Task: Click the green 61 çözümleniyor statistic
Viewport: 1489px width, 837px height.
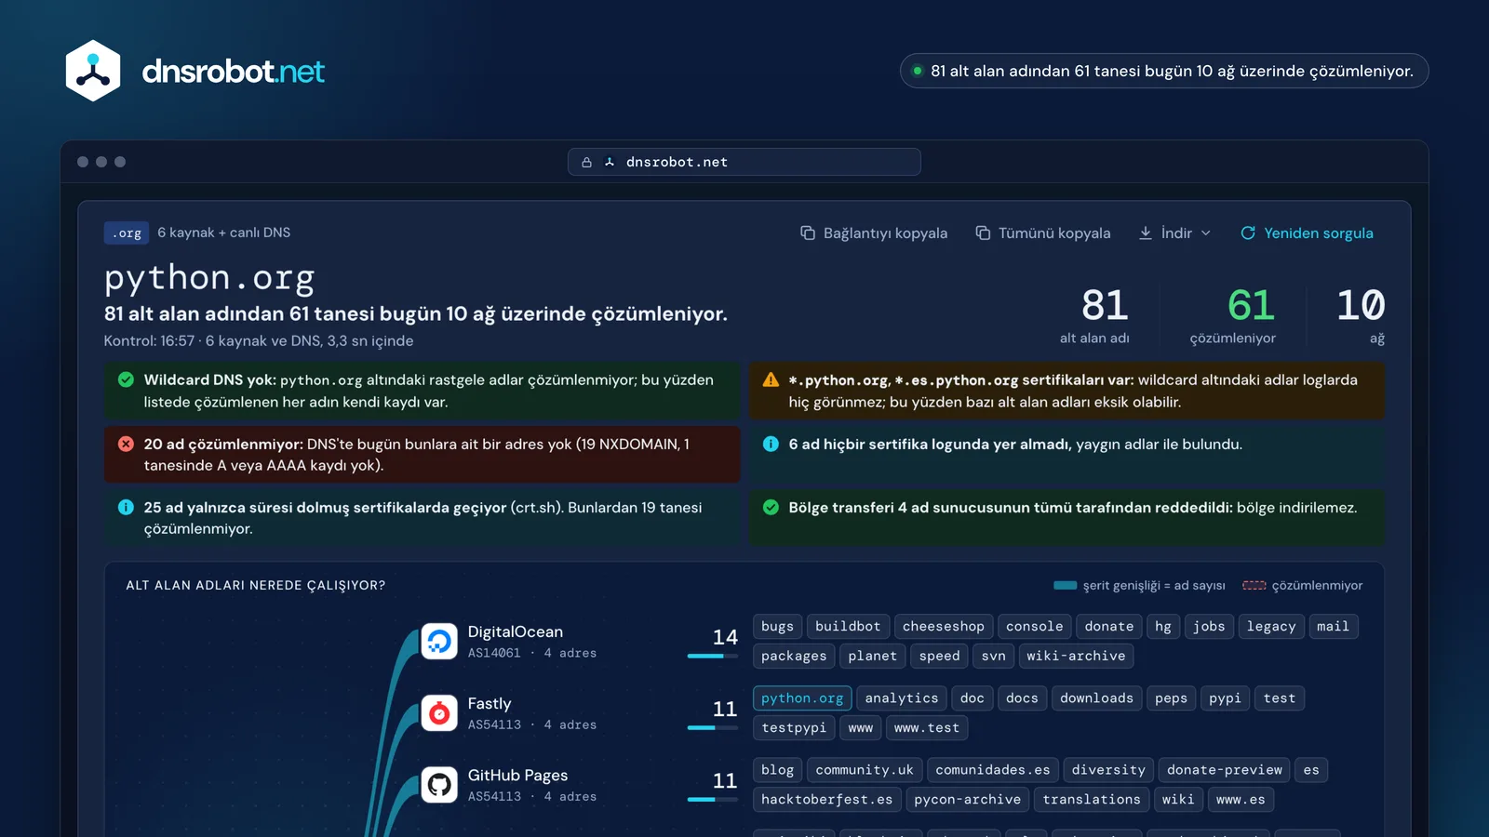Action: pos(1232,315)
